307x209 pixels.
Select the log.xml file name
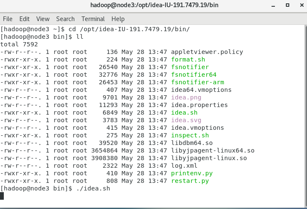tap(184, 166)
